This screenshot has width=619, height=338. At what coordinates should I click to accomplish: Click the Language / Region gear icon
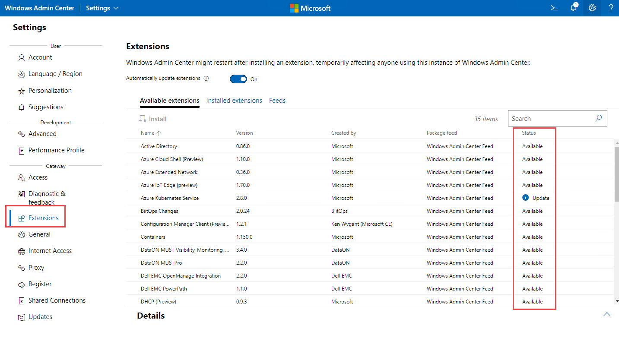tap(21, 74)
